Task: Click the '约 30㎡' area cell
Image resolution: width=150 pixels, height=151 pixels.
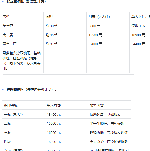Action: [x=65, y=26]
